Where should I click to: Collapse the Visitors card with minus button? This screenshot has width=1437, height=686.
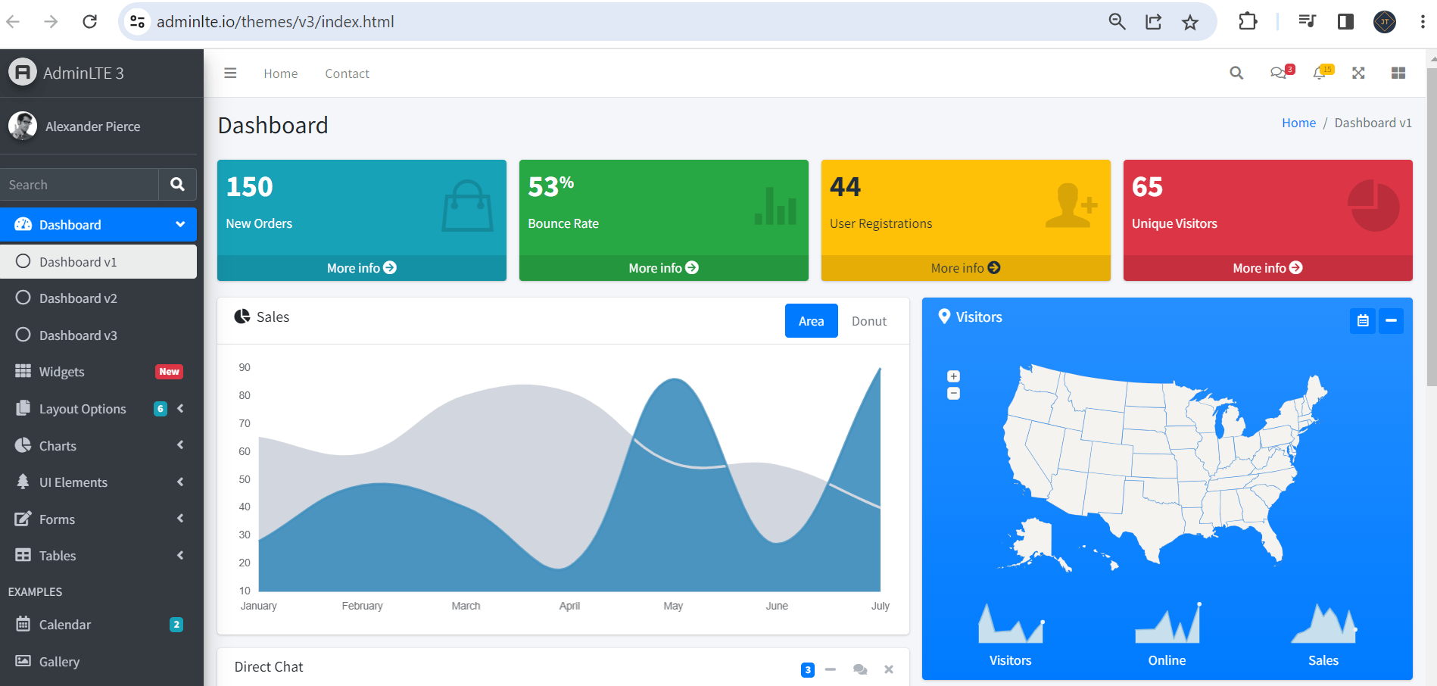[x=1391, y=320]
